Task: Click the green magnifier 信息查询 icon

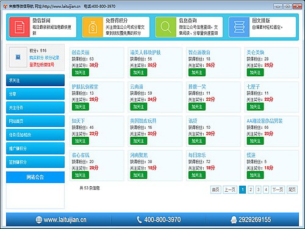Action: (x=166, y=27)
